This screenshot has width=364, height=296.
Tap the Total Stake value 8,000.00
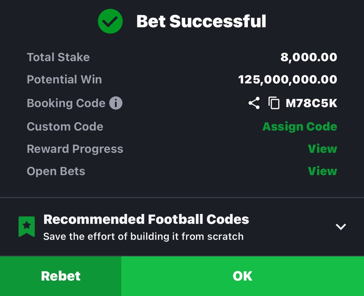[x=309, y=57]
